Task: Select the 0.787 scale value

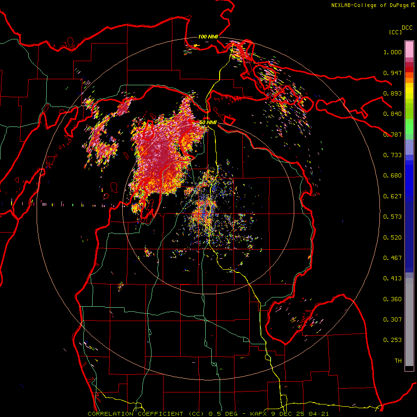Action: pos(392,134)
